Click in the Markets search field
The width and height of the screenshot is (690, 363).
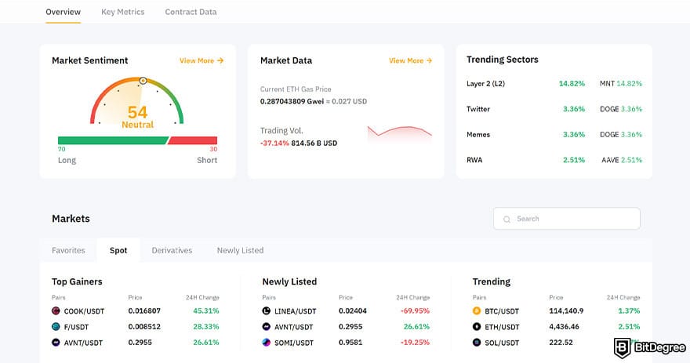[567, 219]
